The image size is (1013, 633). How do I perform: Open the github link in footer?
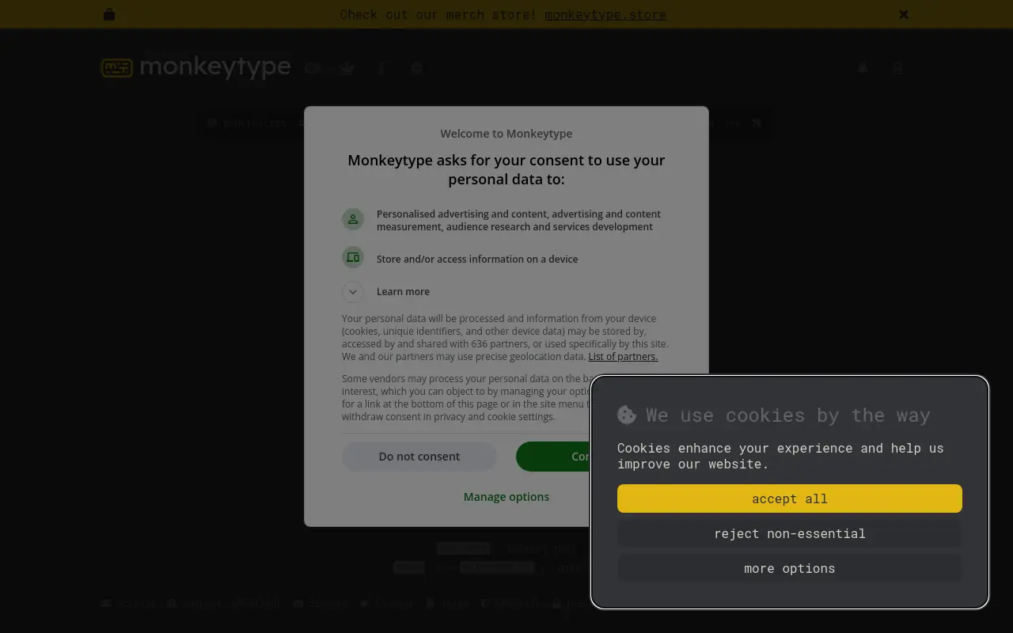(256, 603)
